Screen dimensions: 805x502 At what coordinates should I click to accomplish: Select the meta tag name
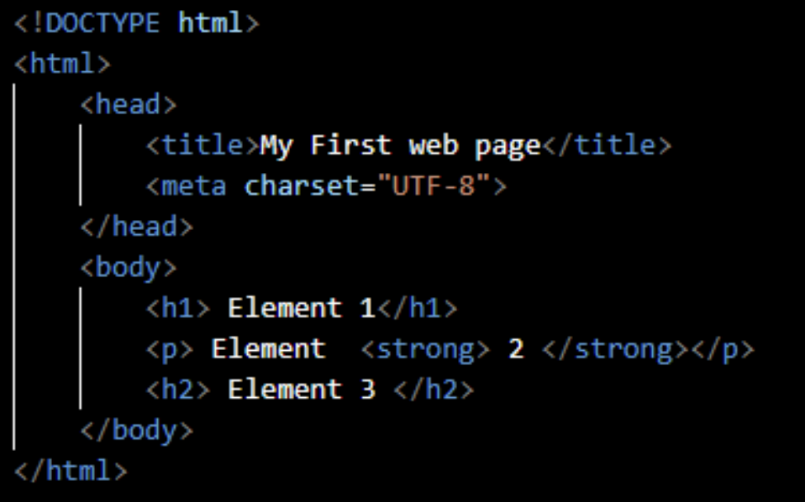[x=193, y=186]
